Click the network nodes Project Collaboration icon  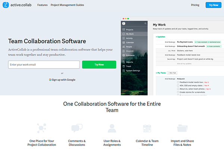coord(41,128)
